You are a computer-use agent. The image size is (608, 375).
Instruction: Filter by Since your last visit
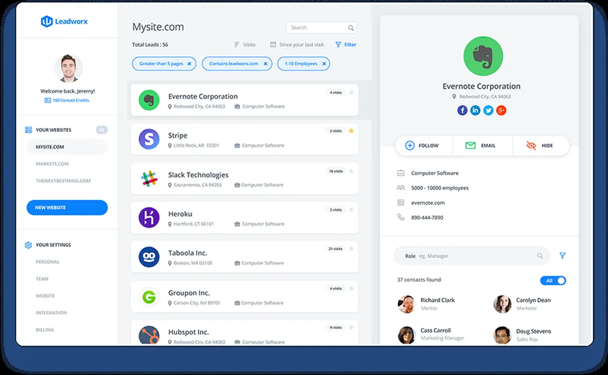297,45
